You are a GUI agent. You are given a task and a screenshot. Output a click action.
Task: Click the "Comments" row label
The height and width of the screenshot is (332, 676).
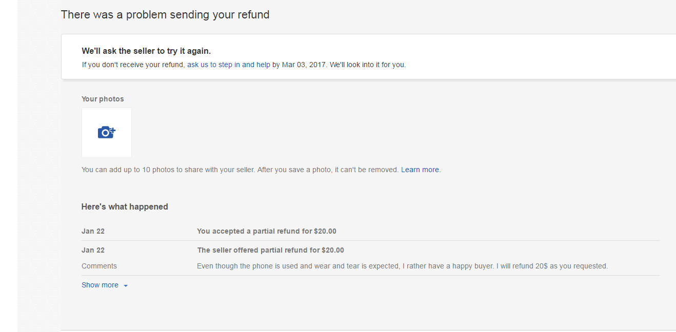[x=99, y=266]
